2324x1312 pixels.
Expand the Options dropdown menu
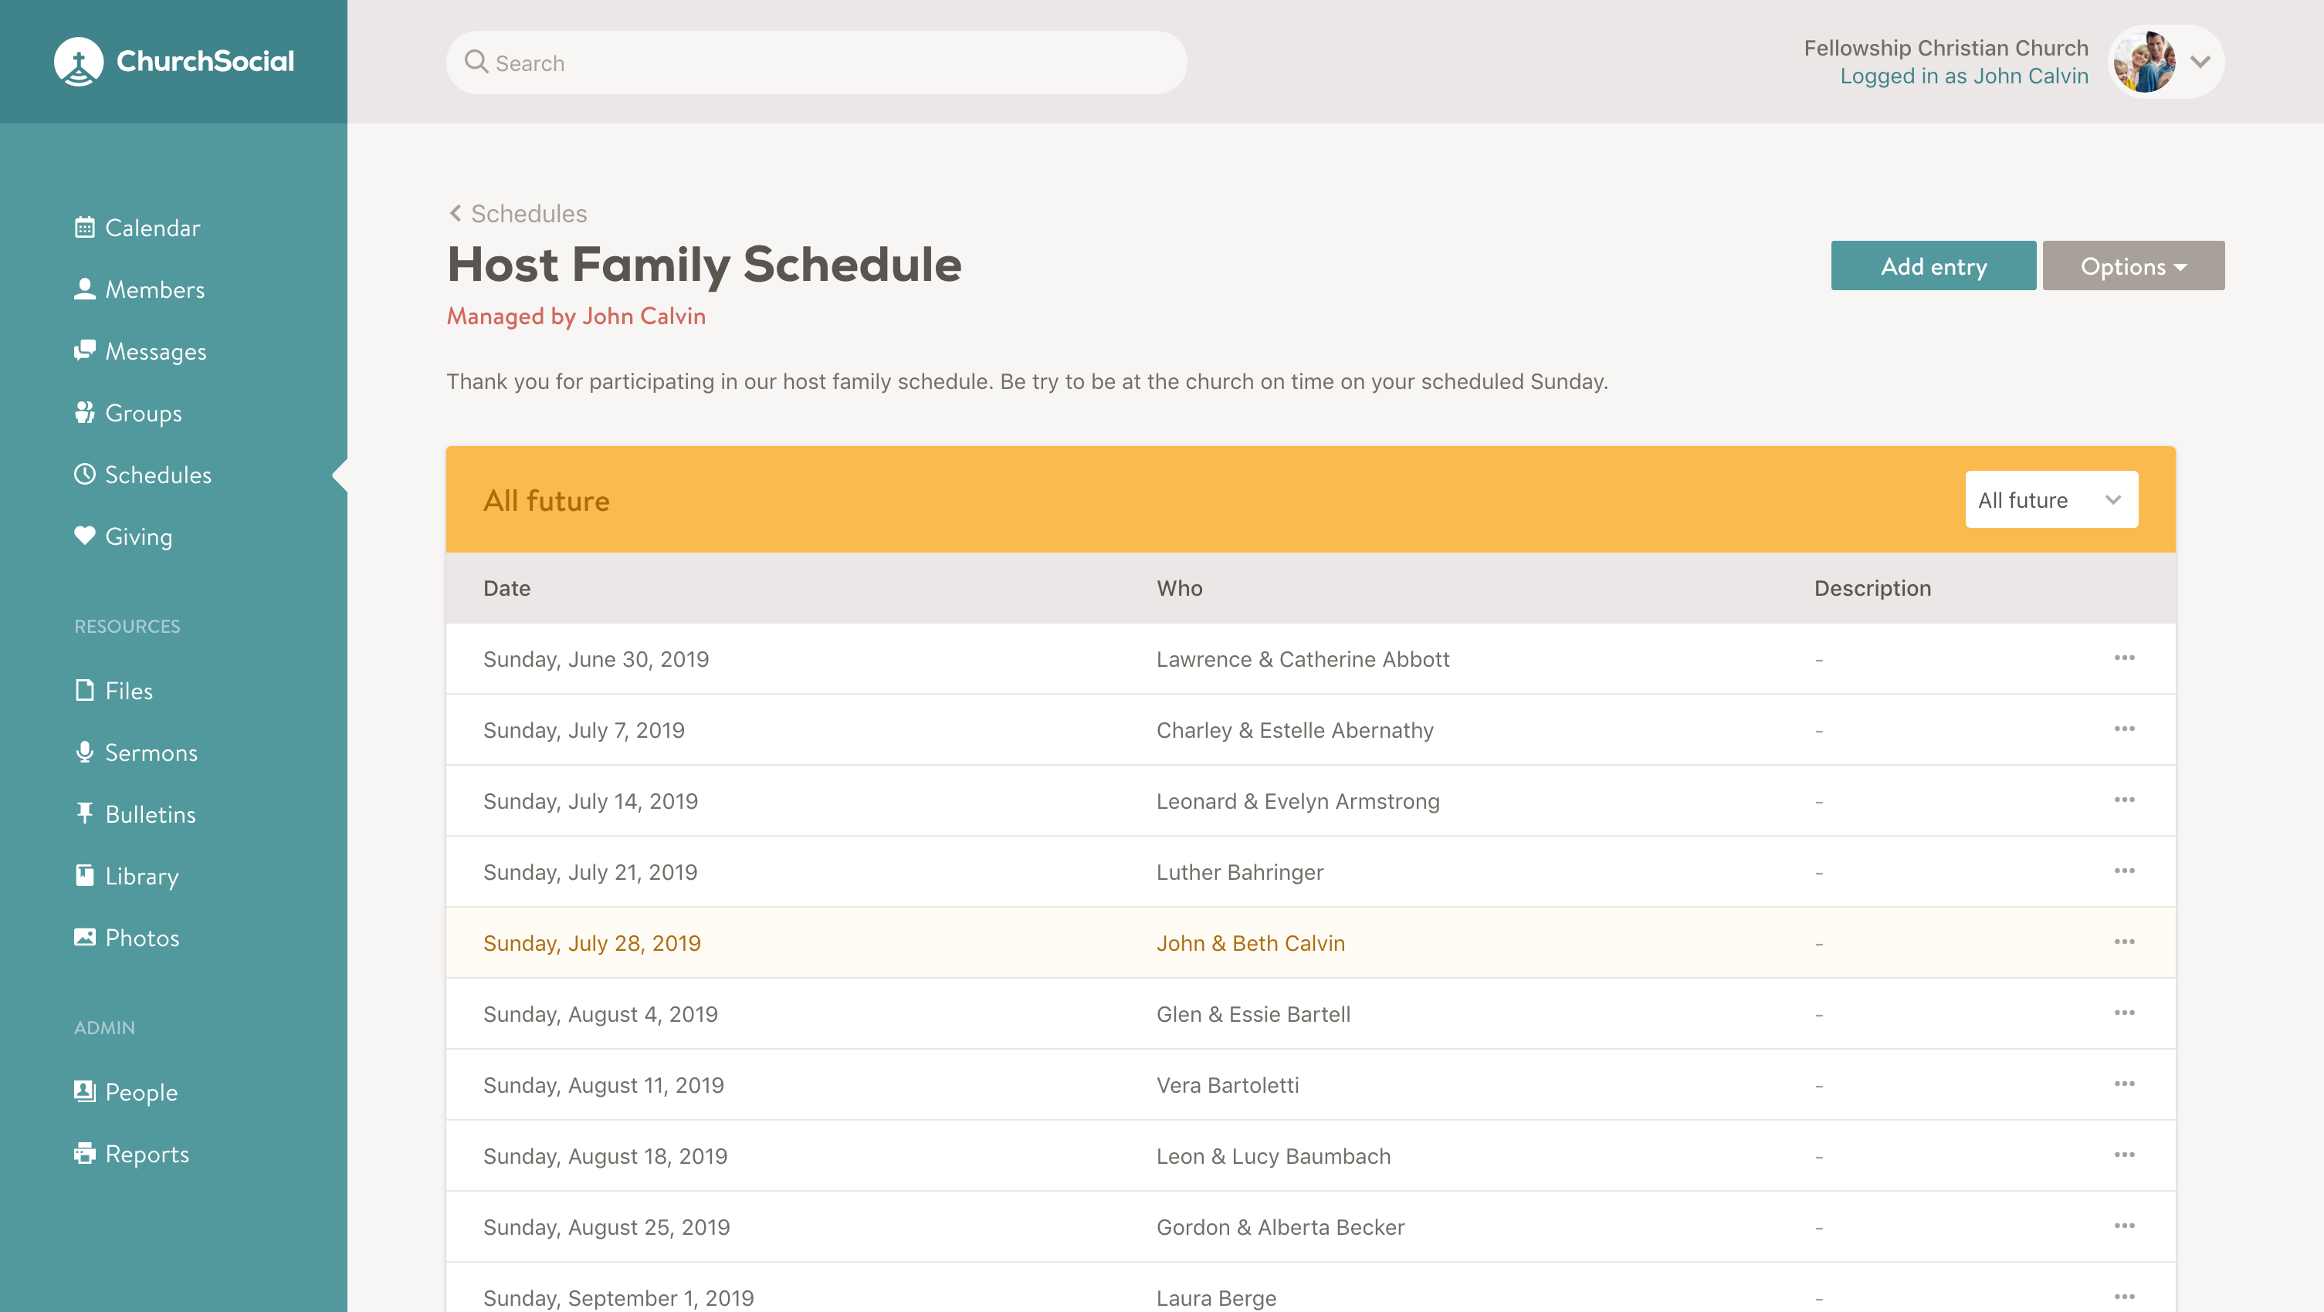point(2133,265)
